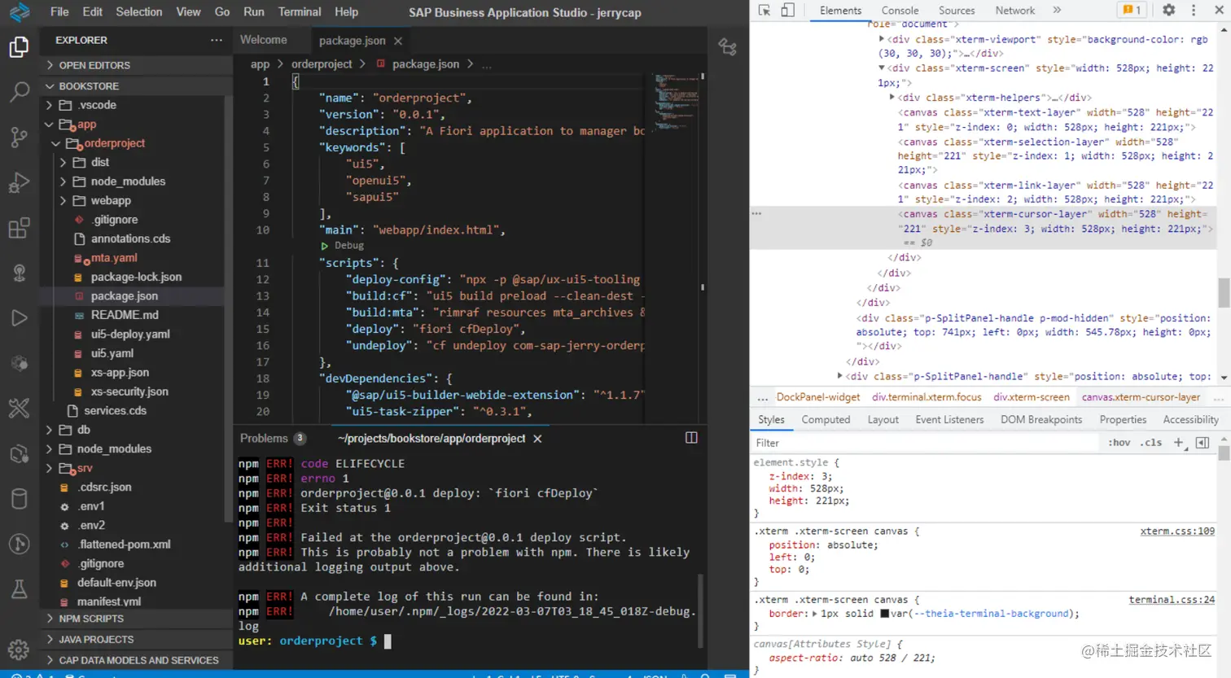Select the DevTools inspect element tool

click(x=764, y=11)
